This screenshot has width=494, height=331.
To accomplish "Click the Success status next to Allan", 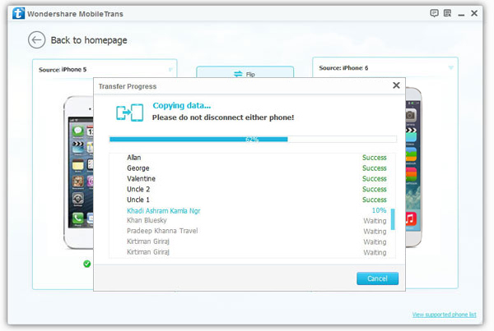I will (375, 158).
